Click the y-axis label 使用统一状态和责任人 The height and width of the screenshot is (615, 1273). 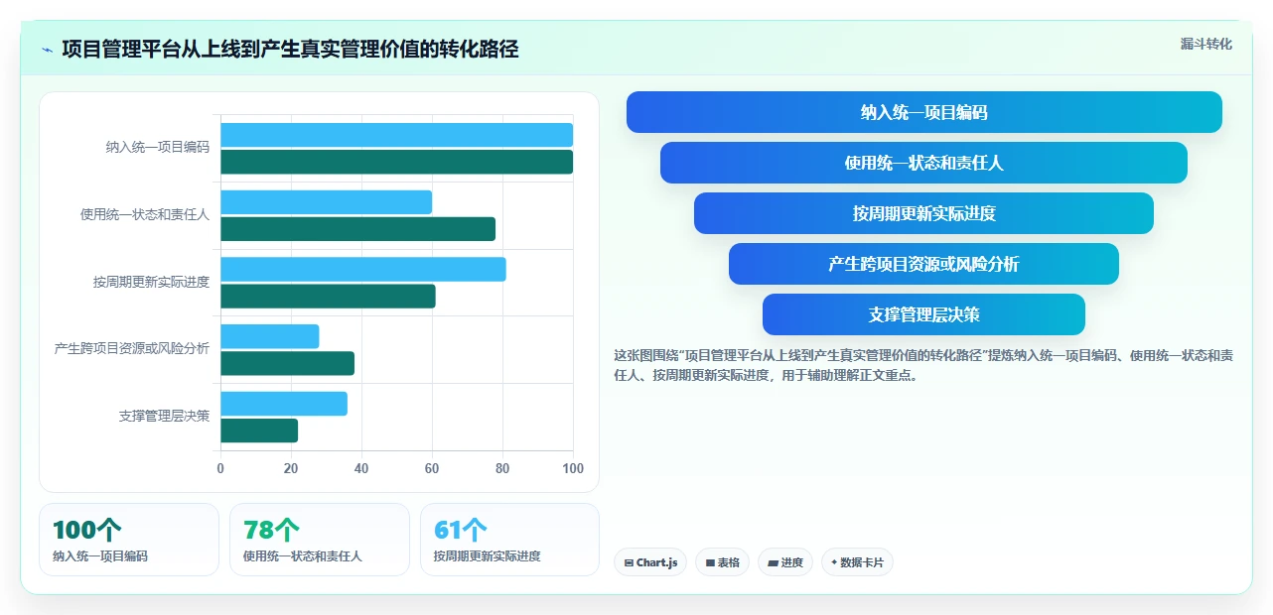[145, 214]
